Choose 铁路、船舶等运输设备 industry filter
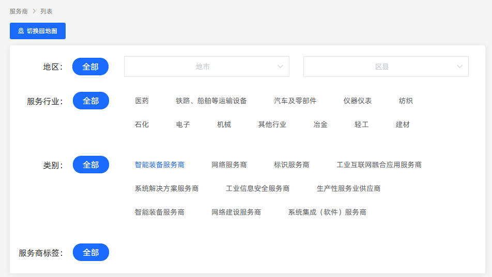Screen dimensions: 492x277 (211, 101)
